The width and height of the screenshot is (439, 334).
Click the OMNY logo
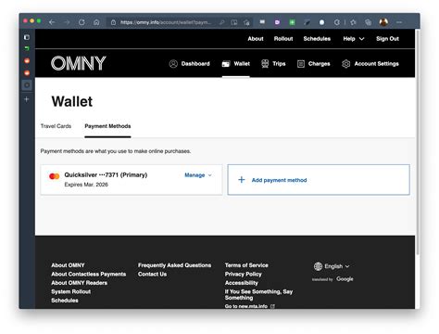pos(79,63)
